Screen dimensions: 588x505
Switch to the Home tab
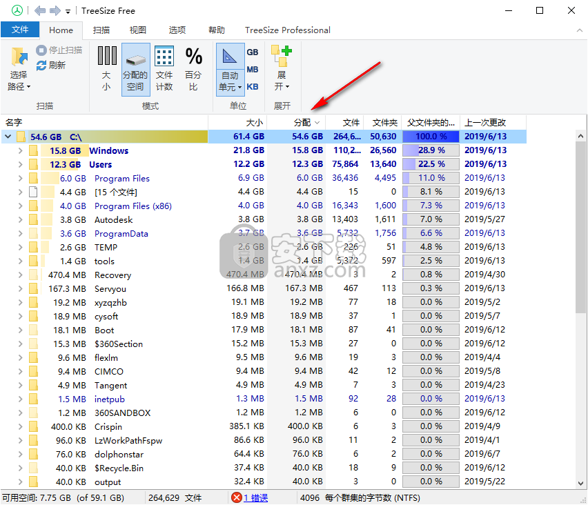point(61,30)
